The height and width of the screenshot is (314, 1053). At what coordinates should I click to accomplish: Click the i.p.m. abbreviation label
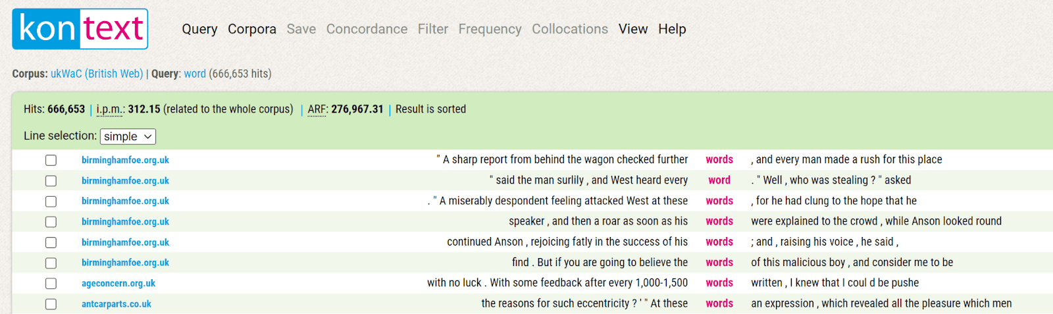pos(109,109)
